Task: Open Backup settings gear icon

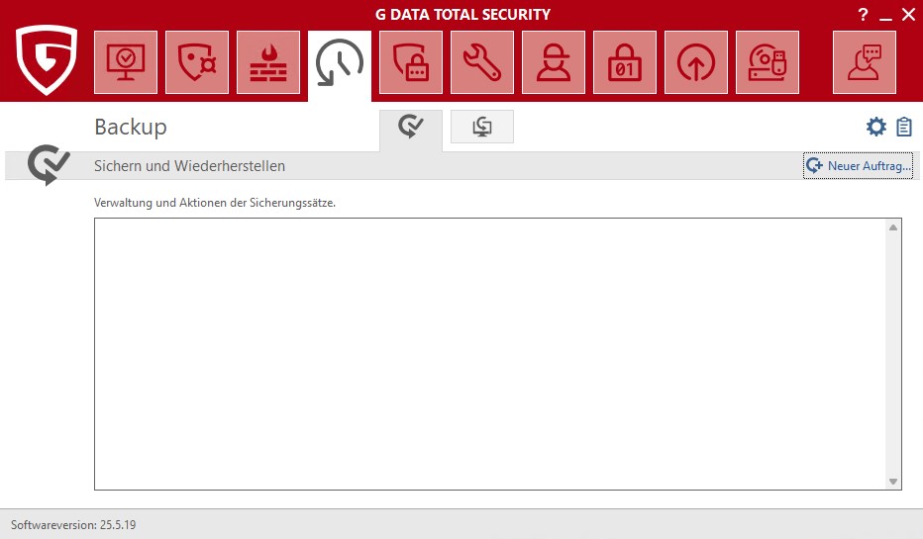Action: point(875,127)
